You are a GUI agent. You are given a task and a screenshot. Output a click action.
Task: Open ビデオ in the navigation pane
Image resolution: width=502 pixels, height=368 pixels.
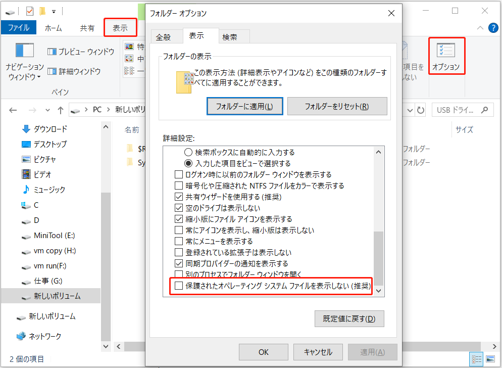click(36, 175)
